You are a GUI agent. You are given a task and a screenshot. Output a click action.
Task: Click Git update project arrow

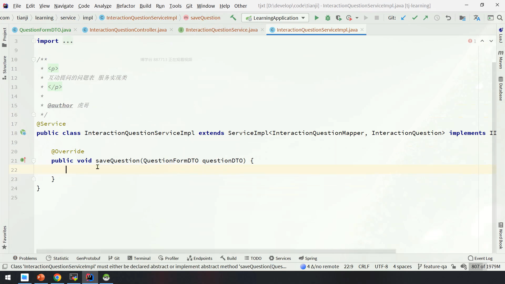[x=403, y=18]
